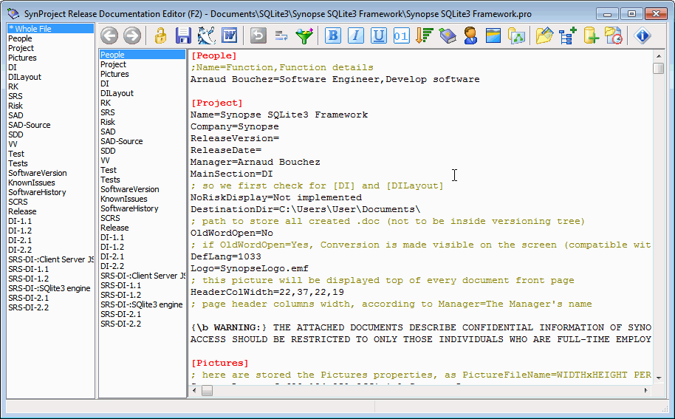The height and width of the screenshot is (419, 675).
Task: Select 'DI-2.1' in the middle list
Action: coord(143,256)
